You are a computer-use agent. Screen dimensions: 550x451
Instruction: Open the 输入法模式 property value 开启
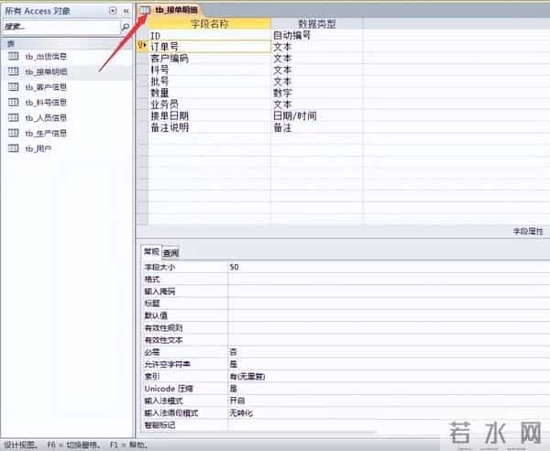[x=389, y=401]
